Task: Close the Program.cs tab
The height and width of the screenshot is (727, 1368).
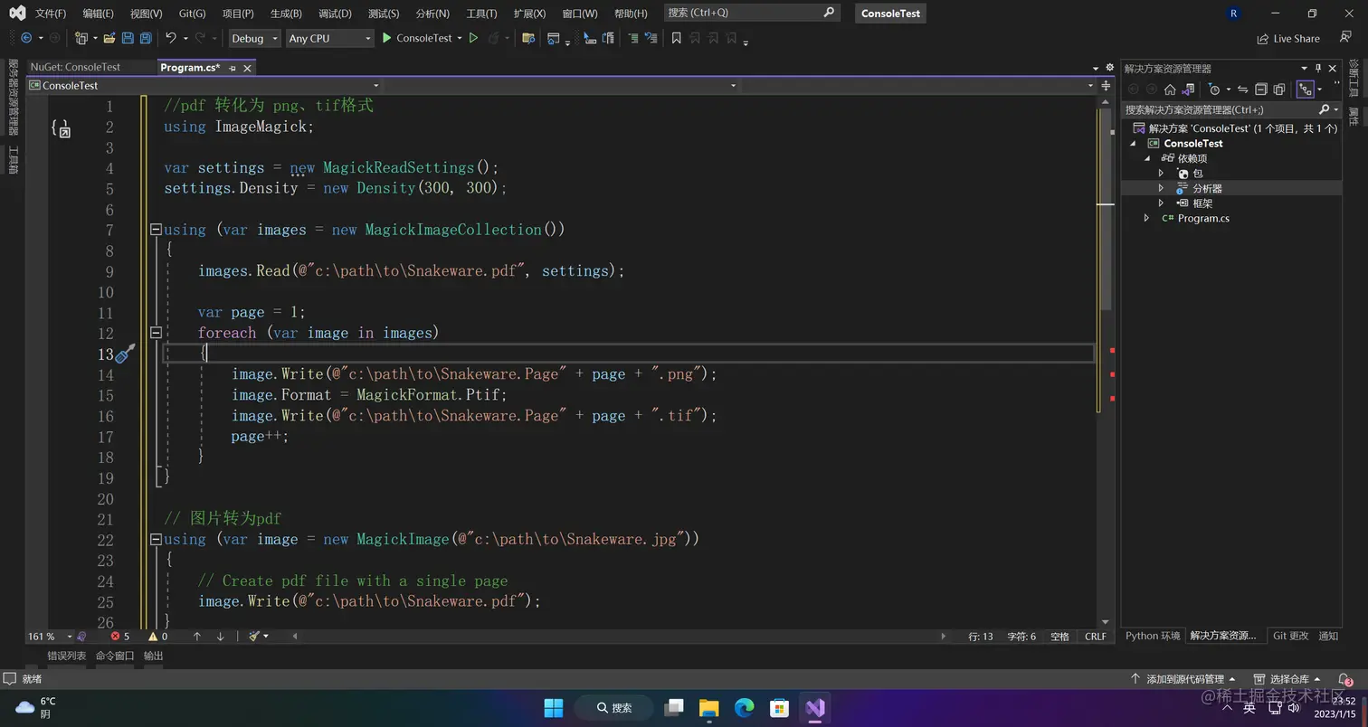Action: tap(247, 68)
